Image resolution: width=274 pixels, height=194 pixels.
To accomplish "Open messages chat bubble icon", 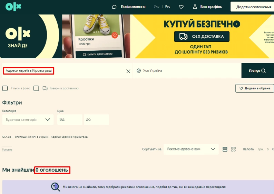I will [x=114, y=7].
